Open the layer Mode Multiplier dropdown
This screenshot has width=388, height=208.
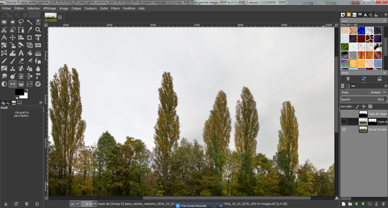(x=363, y=92)
